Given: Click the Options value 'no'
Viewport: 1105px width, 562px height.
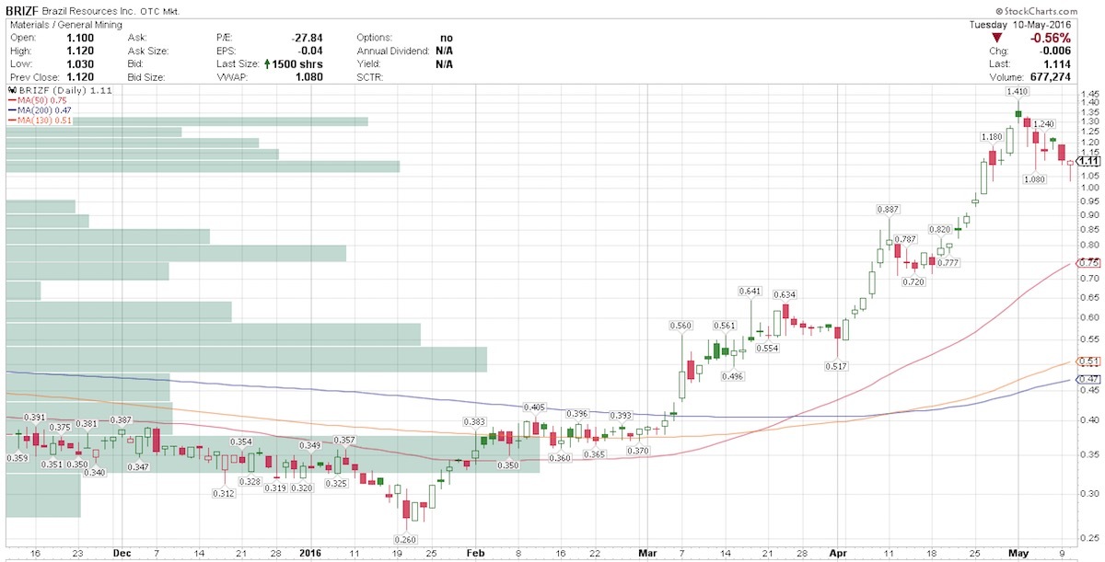Looking at the screenshot, I should point(448,37).
